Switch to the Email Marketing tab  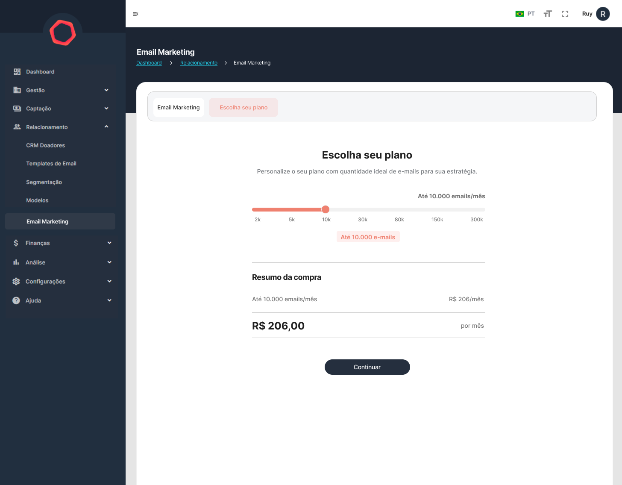(179, 107)
